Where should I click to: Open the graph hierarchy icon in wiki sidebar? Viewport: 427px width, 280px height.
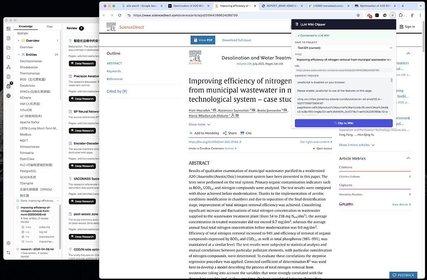8,67
